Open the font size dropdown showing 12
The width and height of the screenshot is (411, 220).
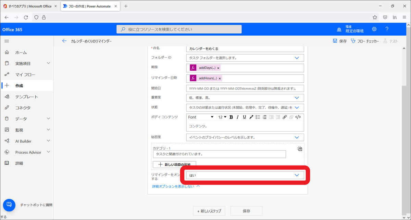click(222, 117)
